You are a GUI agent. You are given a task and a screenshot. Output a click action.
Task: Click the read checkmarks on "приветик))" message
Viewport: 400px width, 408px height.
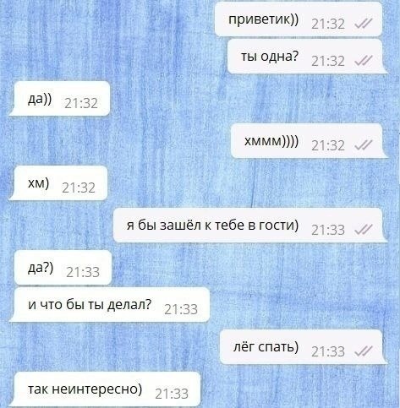[364, 24]
